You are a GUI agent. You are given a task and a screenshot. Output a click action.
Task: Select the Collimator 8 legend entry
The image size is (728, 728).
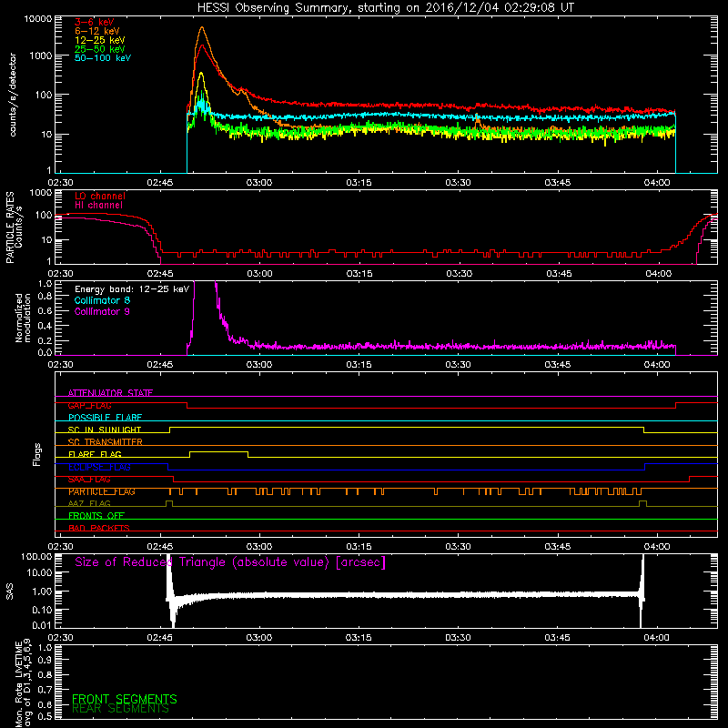coord(102,300)
